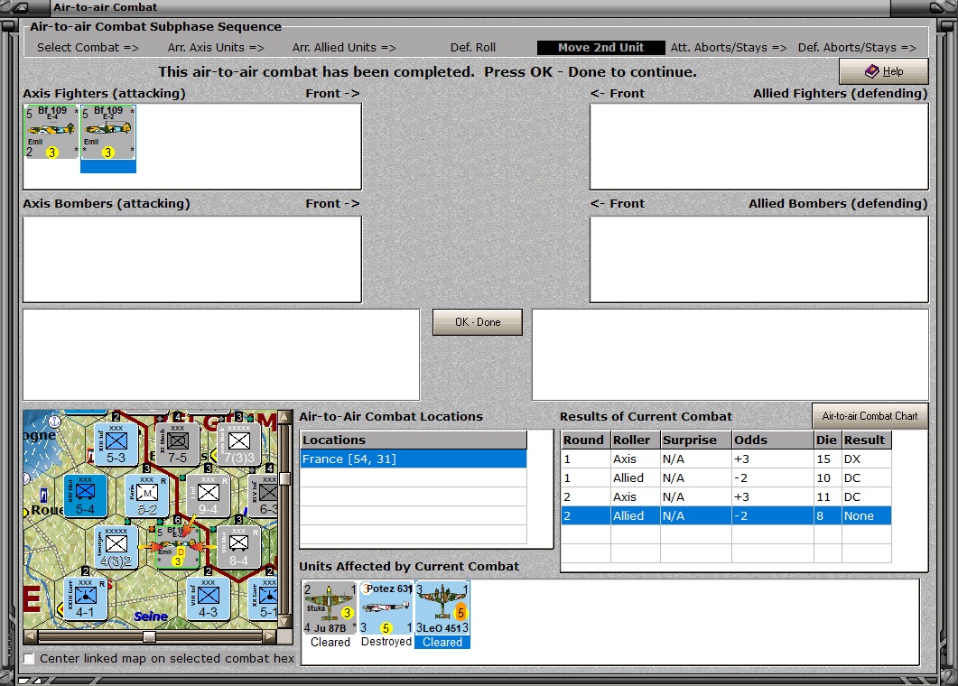The image size is (958, 686).
Task: Select the Bf 109 E-2 fighter counter
Action: 108,132
